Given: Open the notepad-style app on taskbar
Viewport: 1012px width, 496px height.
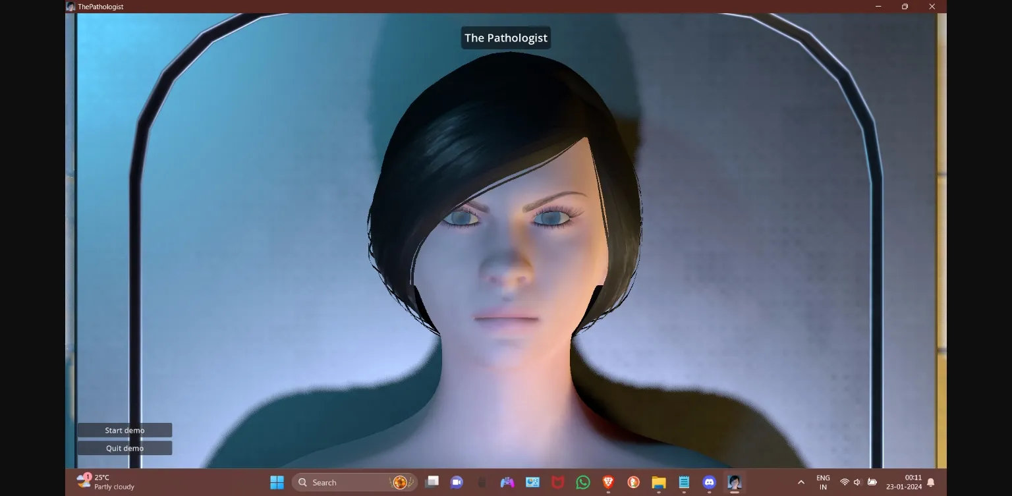Looking at the screenshot, I should click(684, 482).
